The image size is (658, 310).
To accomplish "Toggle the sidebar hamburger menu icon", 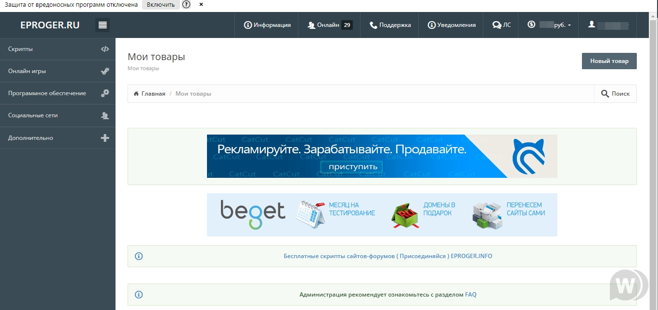I will (x=103, y=25).
